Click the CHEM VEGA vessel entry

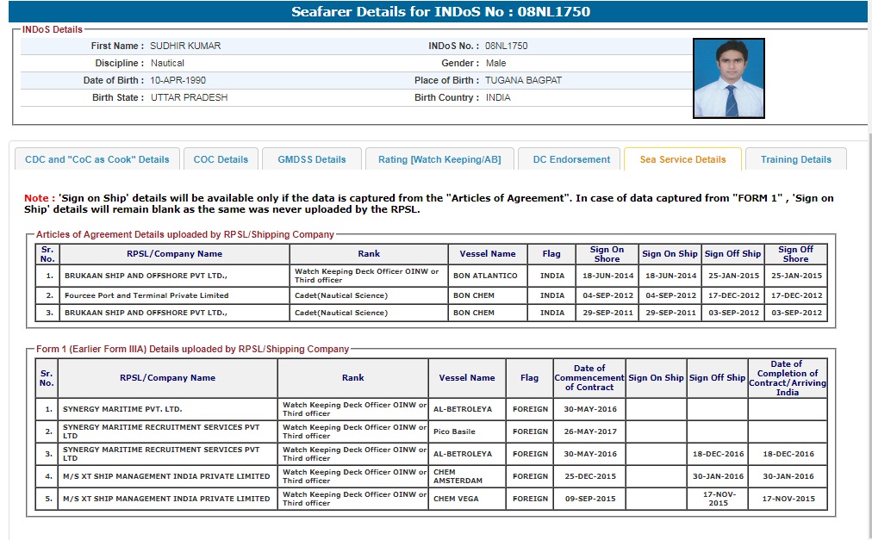(x=456, y=499)
